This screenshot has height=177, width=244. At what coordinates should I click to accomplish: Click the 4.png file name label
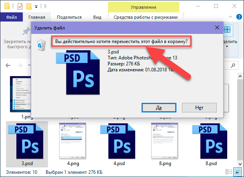coord(73,163)
